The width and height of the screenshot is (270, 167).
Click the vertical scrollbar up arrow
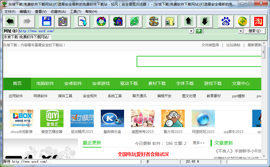click(264, 43)
